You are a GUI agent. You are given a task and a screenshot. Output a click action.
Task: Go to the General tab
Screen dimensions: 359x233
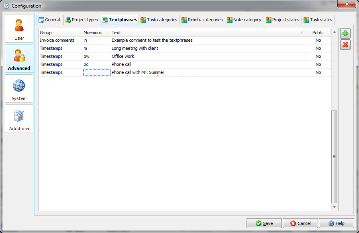click(49, 20)
